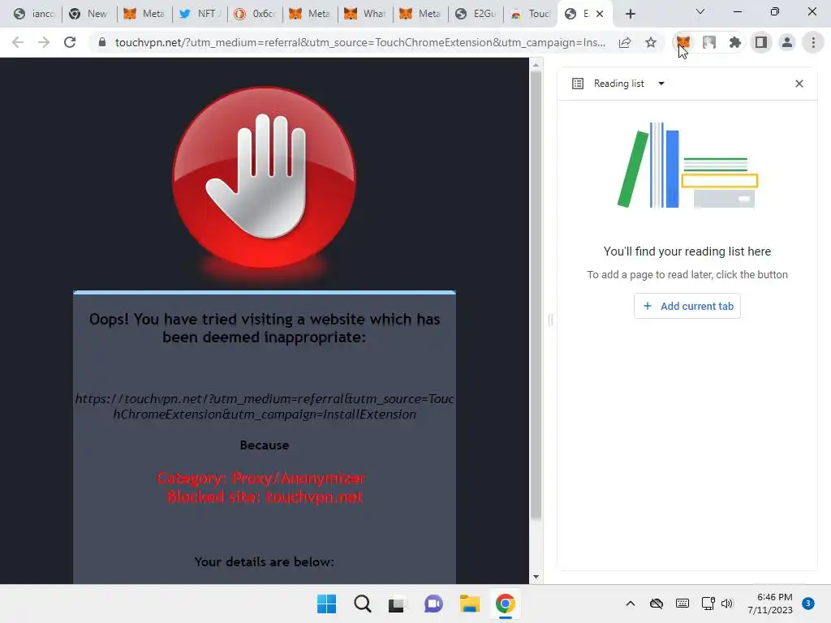This screenshot has height=623, width=831.
Task: Reload the touchvpn.net page
Action: point(70,42)
